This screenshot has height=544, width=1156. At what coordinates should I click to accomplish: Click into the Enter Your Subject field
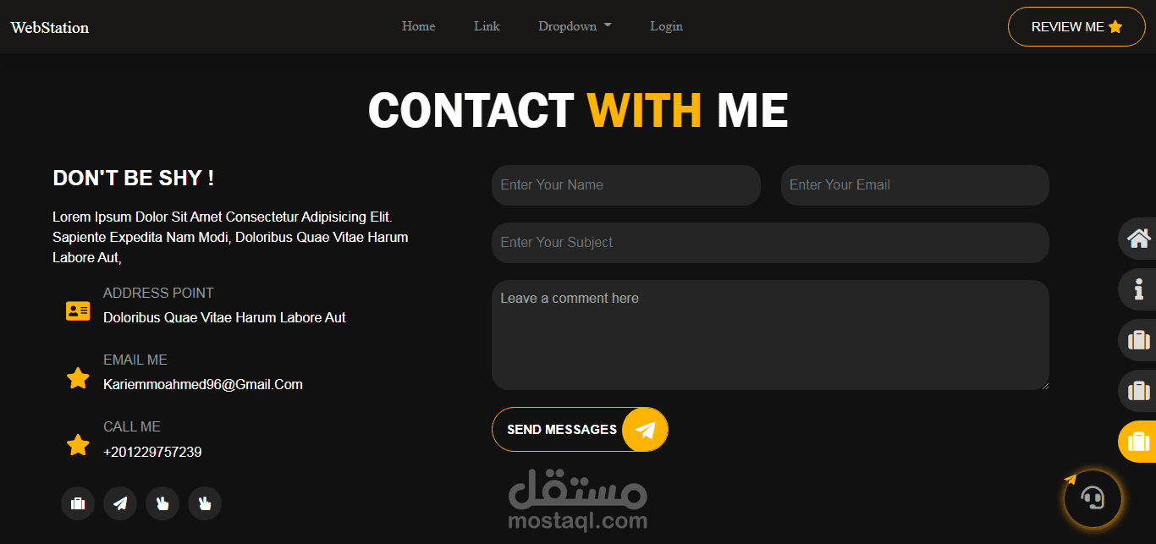(x=770, y=243)
